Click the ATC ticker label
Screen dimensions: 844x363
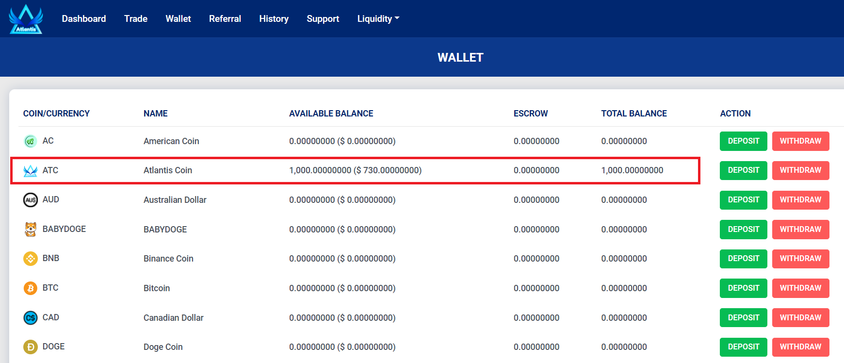(50, 170)
